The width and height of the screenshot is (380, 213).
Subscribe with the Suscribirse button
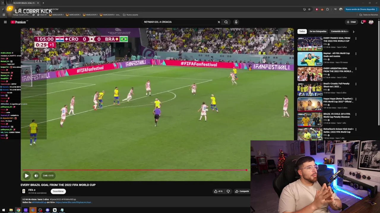coord(58,191)
